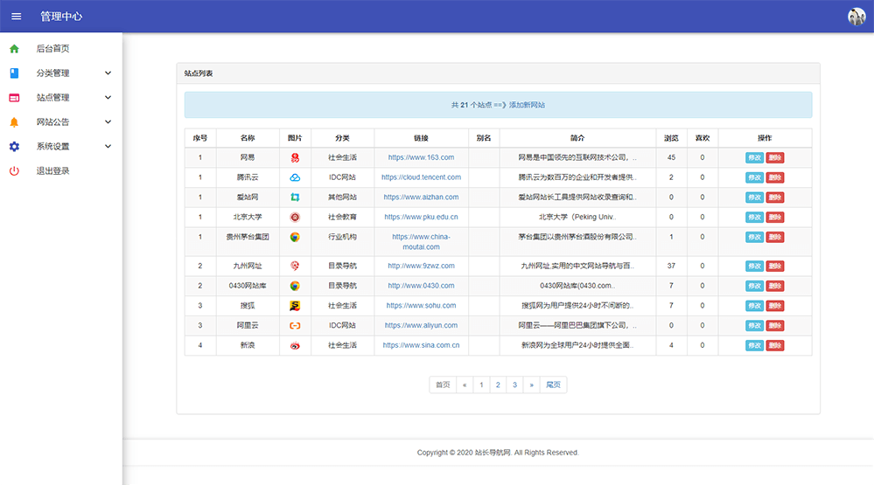Go to pagination page 2

[498, 385]
